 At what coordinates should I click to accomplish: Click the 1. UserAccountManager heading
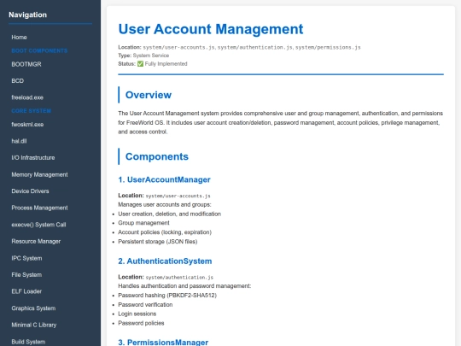tap(165, 179)
